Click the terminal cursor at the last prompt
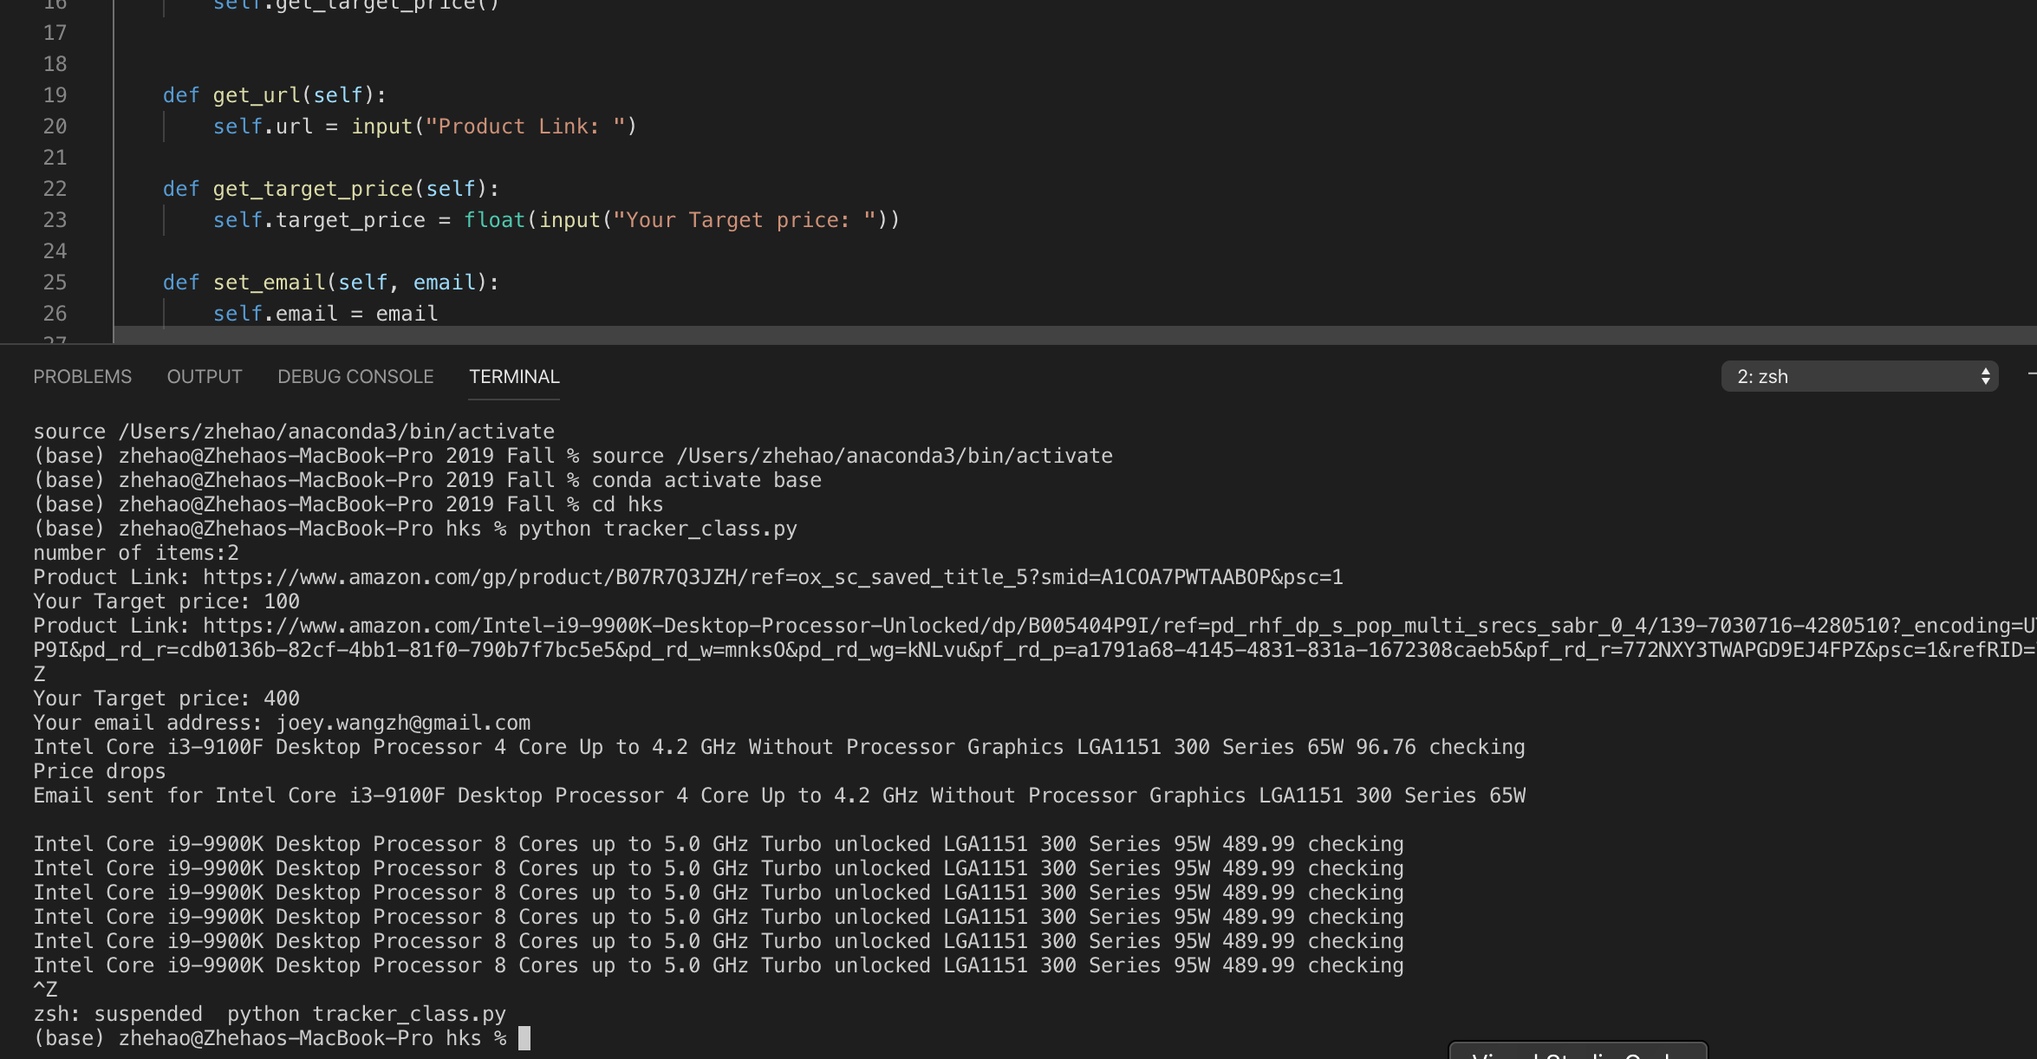Screen dimensions: 2037x1059 coord(524,1038)
